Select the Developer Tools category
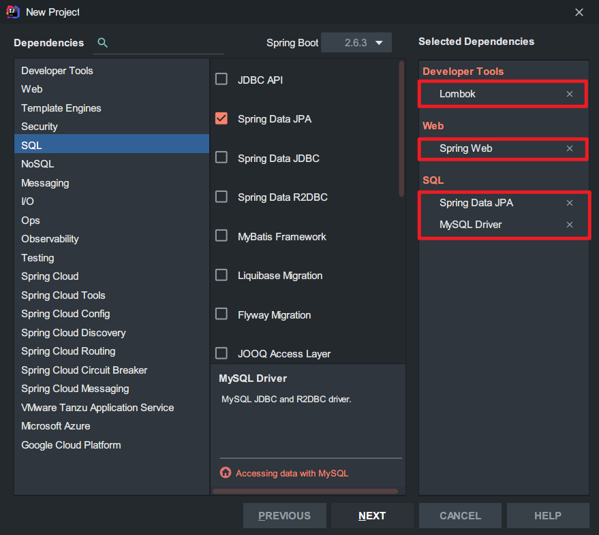 point(112,71)
